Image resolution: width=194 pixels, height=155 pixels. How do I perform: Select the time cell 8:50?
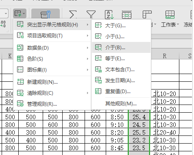pyautogui.click(x=117, y=117)
